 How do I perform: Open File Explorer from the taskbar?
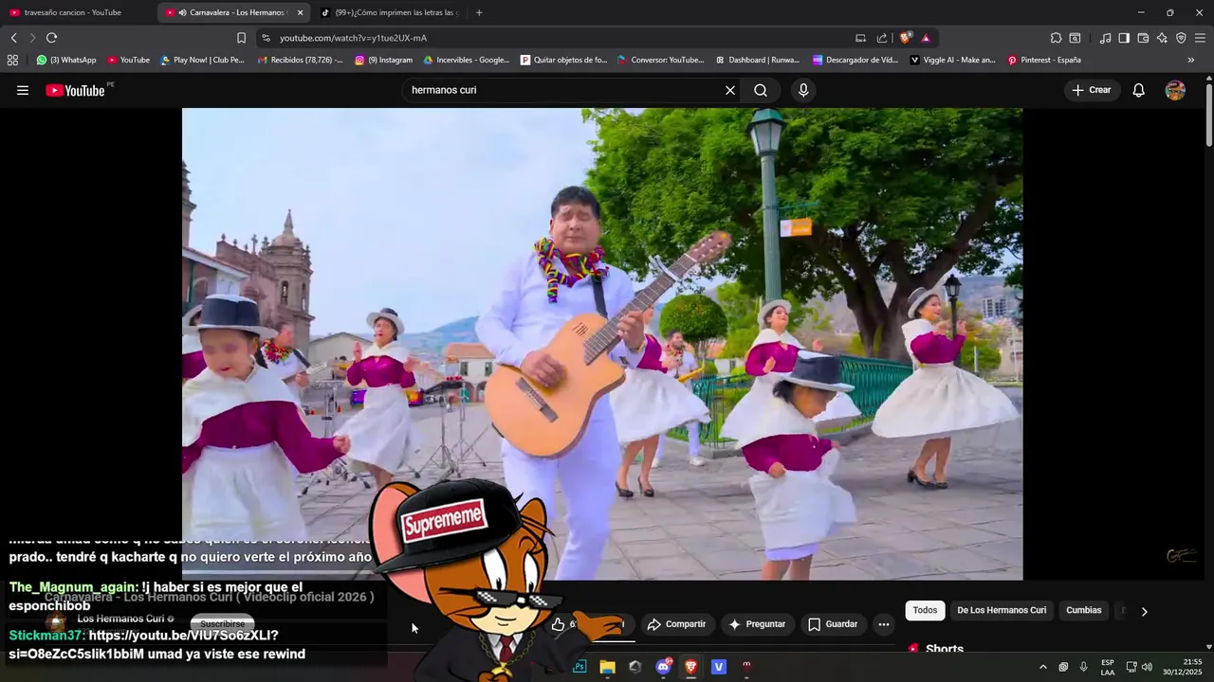tap(607, 667)
